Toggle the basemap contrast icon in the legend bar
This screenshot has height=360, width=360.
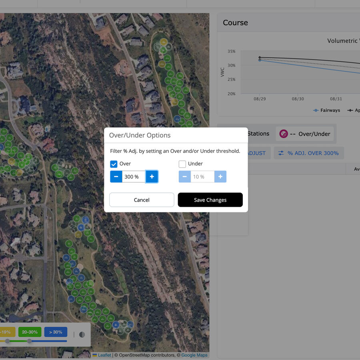pos(82,334)
